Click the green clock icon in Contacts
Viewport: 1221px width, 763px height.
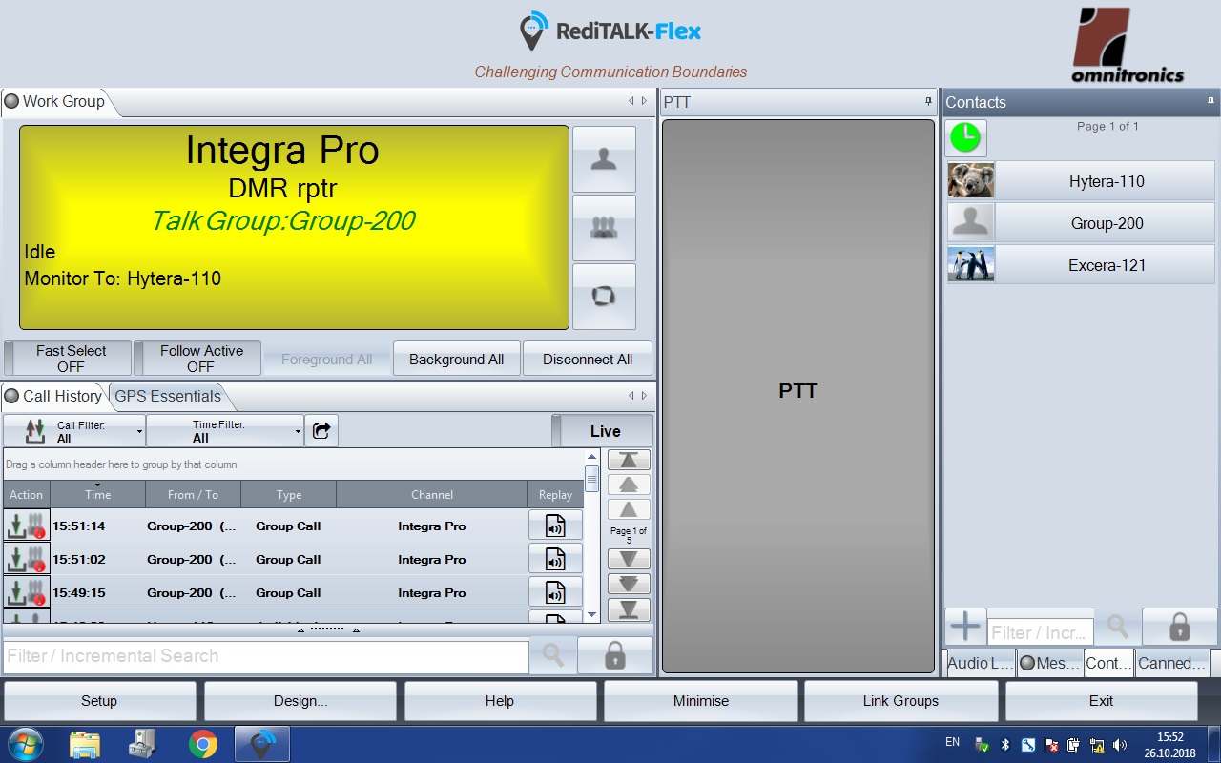point(965,137)
